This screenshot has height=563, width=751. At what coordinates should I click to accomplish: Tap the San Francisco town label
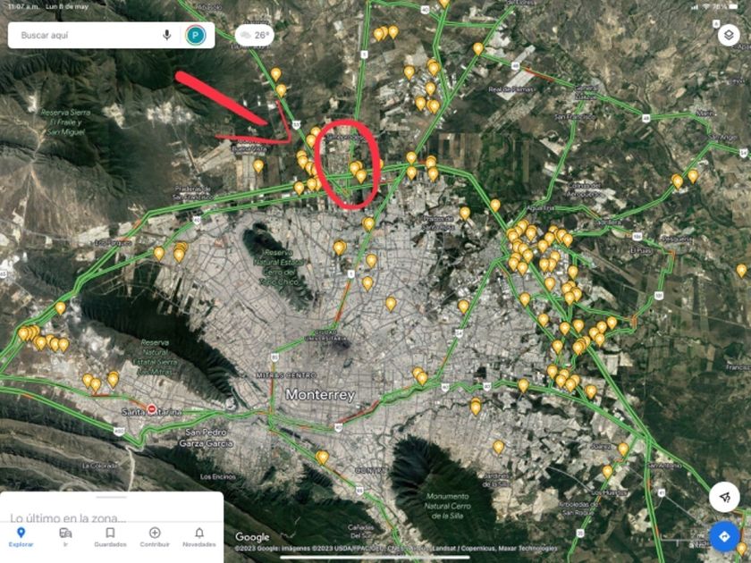point(574,117)
